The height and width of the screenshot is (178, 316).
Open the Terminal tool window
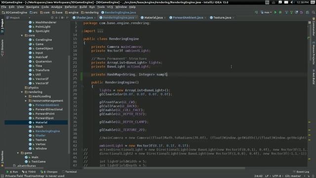coord(69,172)
